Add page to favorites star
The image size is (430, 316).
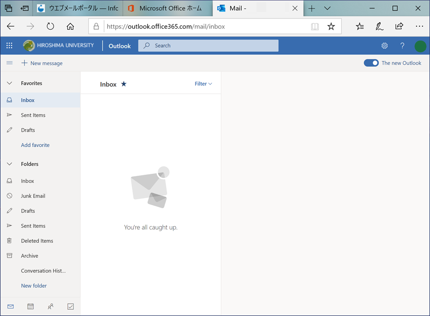[331, 26]
